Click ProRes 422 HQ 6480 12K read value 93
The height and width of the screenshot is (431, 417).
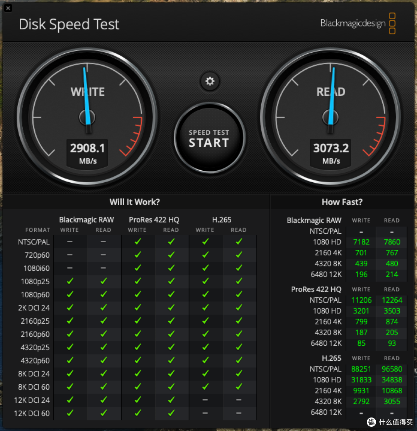[x=392, y=343]
